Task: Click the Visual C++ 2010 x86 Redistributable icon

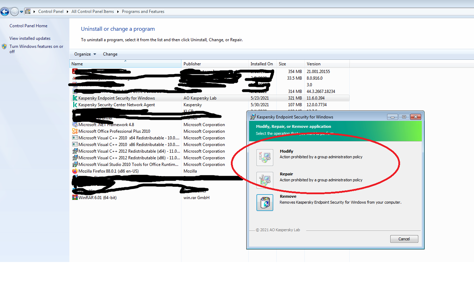Action: 75,145
